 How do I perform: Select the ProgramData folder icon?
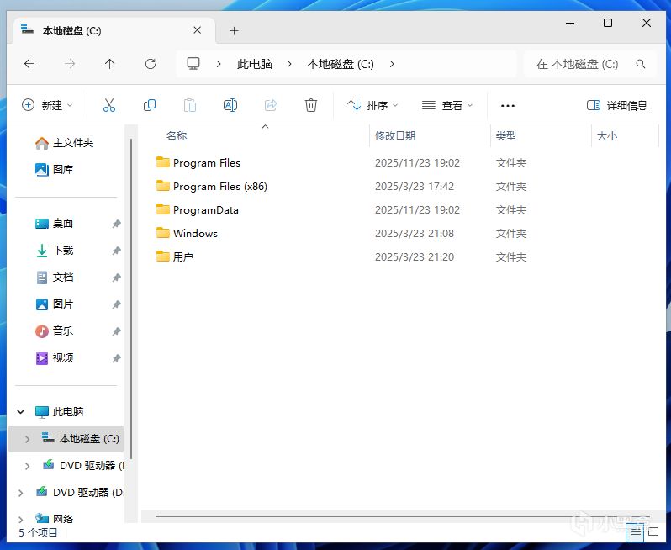point(162,209)
